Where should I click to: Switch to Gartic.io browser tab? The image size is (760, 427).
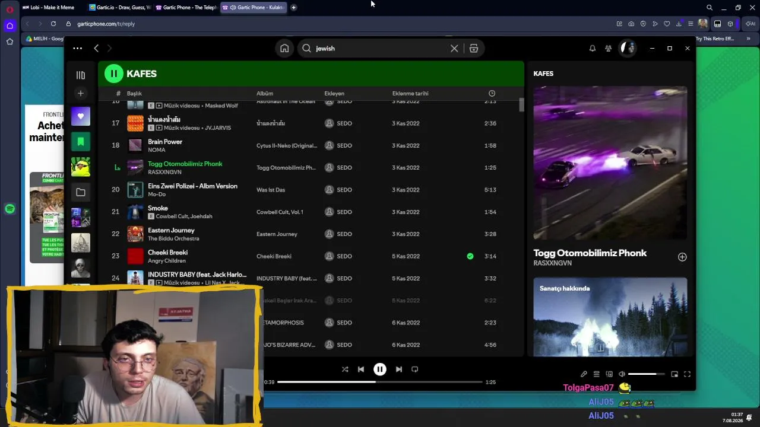coord(119,7)
